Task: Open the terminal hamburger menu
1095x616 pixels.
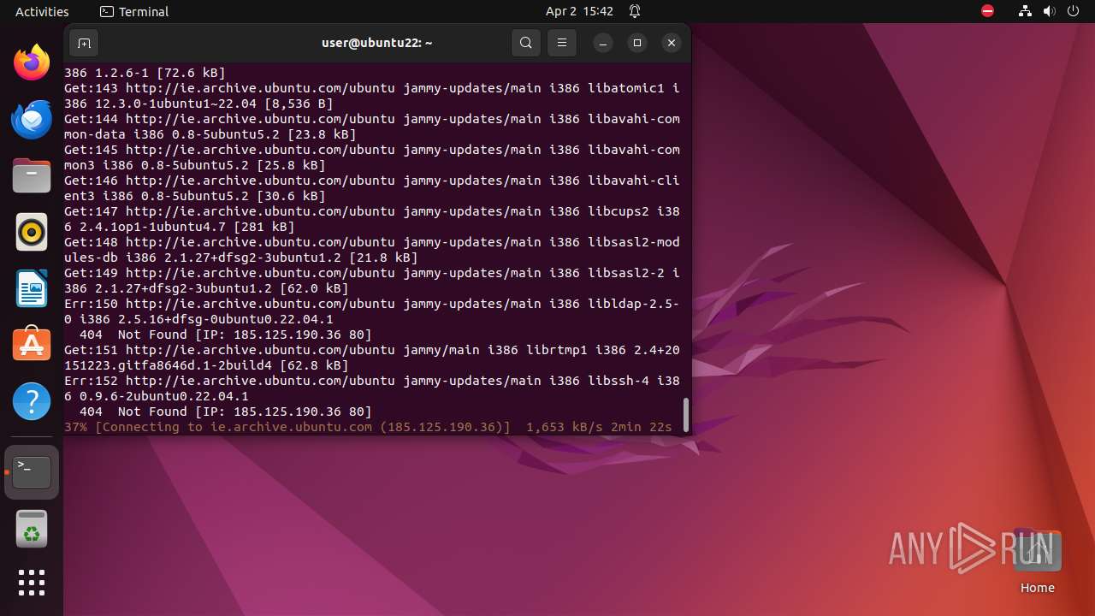Action: coord(562,43)
